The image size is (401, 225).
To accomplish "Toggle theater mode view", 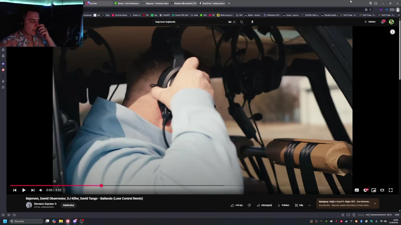I will pos(382,190).
